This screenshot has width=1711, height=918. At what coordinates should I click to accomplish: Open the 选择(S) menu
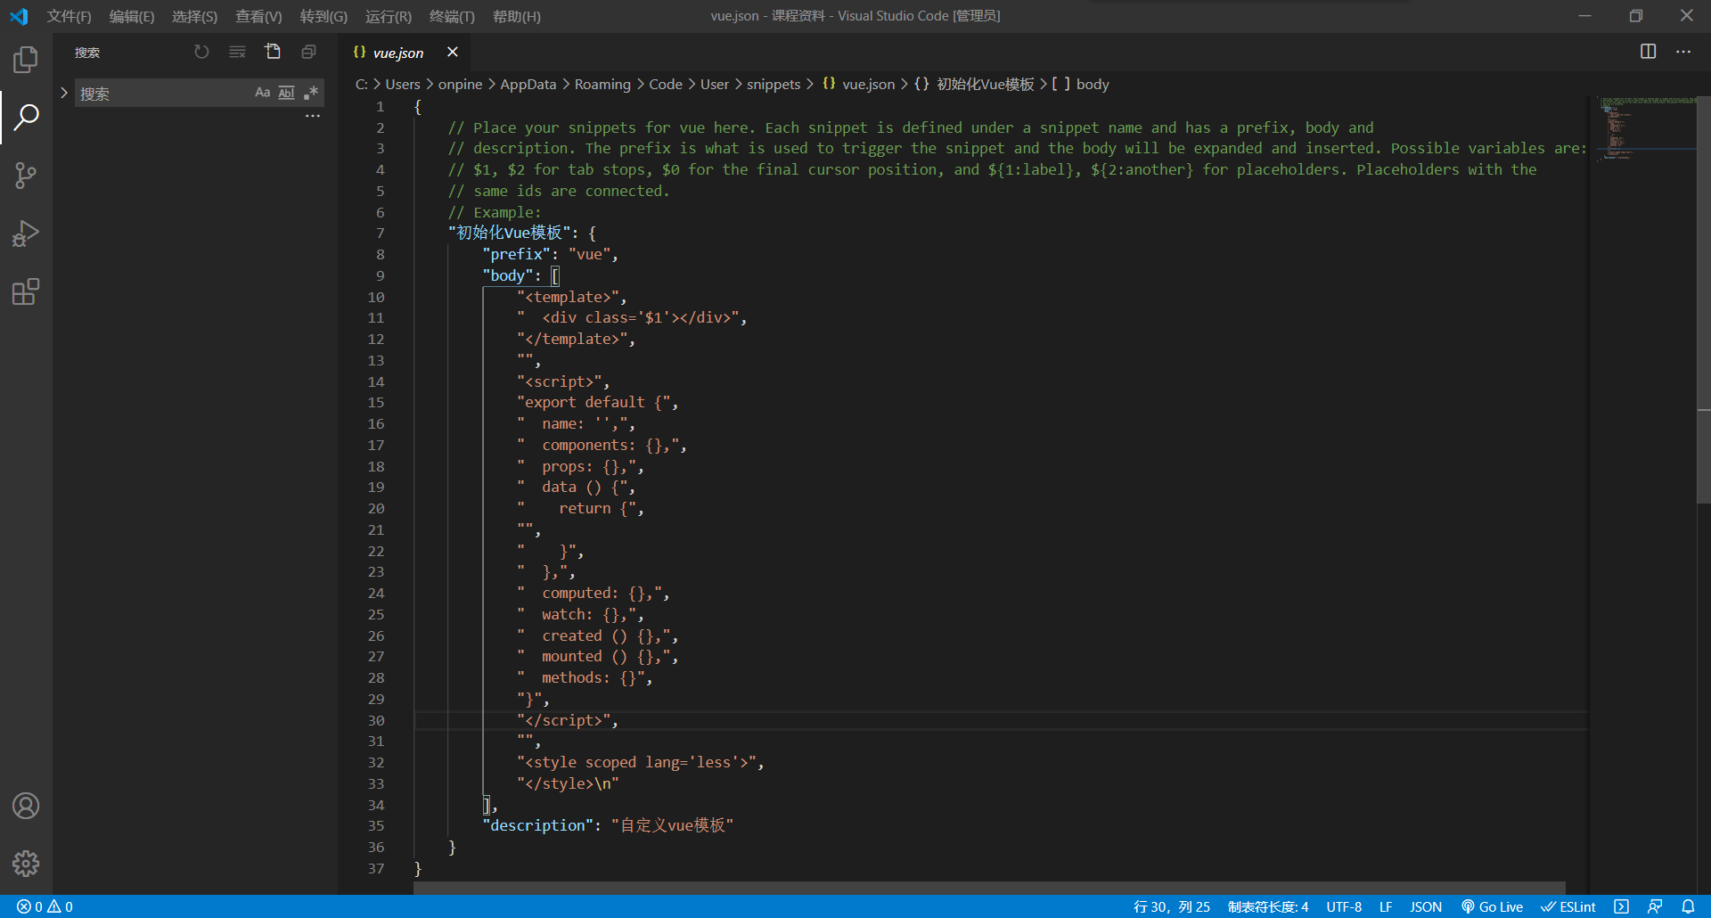point(194,16)
